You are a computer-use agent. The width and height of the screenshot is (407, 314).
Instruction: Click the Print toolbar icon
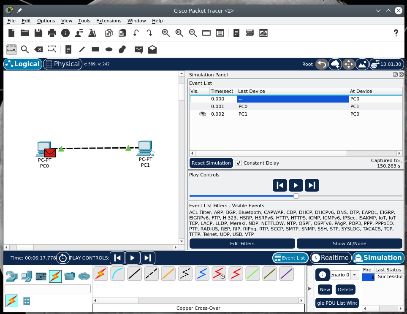[x=52, y=33]
